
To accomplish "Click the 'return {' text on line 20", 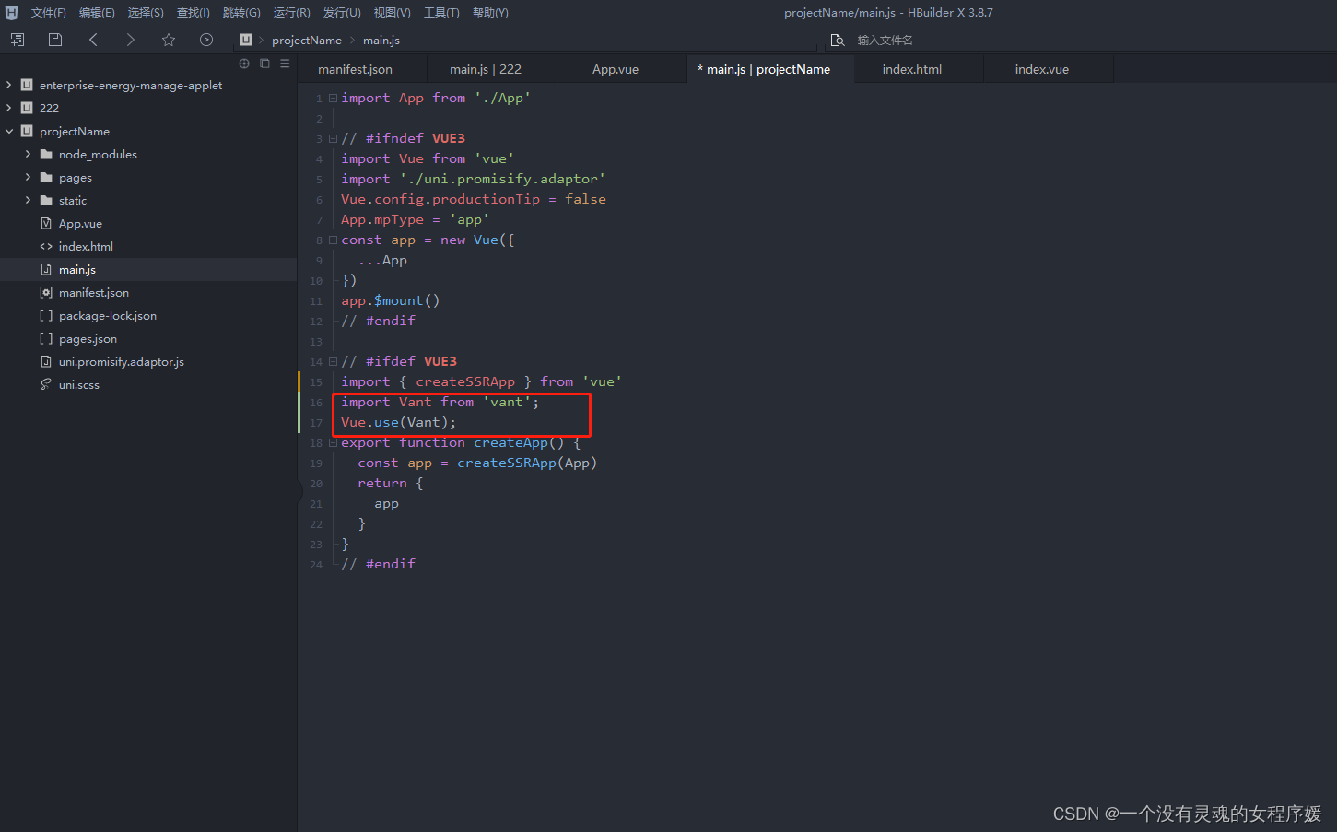I will 391,484.
